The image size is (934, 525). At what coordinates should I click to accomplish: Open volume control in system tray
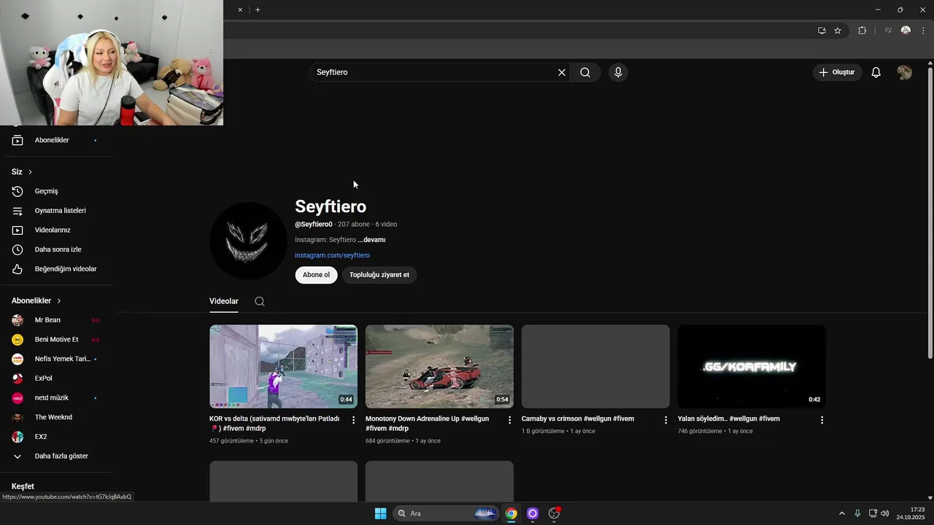click(885, 513)
